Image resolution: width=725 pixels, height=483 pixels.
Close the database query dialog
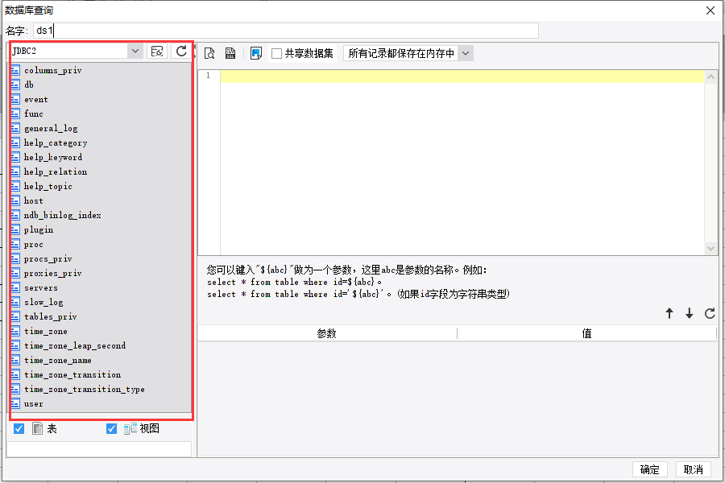710,10
